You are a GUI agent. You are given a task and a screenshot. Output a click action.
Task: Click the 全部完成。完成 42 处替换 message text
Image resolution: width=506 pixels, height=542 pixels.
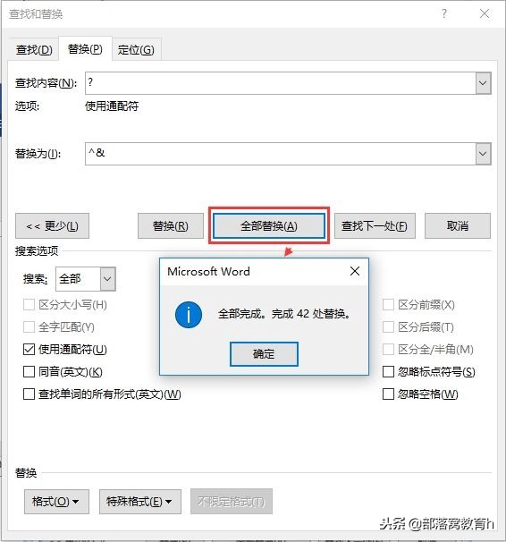285,314
